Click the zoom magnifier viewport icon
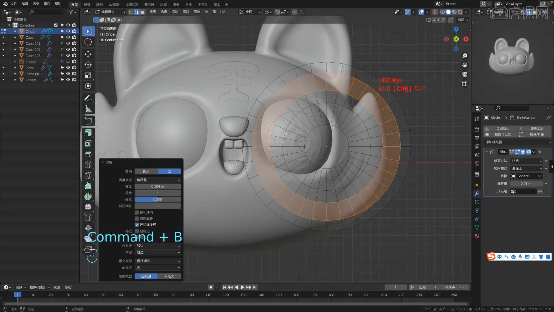 tap(465, 56)
